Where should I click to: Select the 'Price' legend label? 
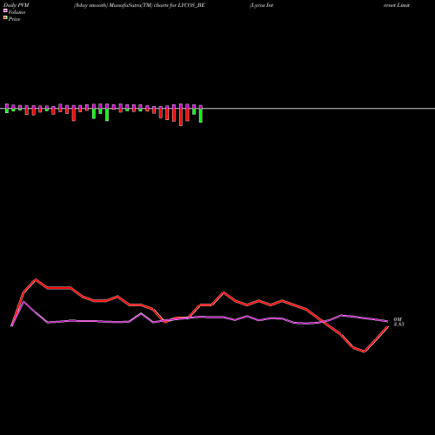click(14, 19)
